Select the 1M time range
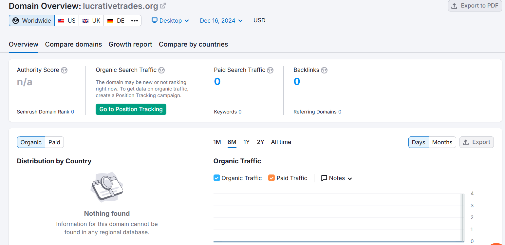The height and width of the screenshot is (245, 505). (x=217, y=142)
